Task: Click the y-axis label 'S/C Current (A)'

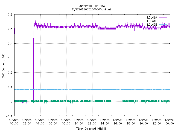Action: pyautogui.click(x=3, y=66)
